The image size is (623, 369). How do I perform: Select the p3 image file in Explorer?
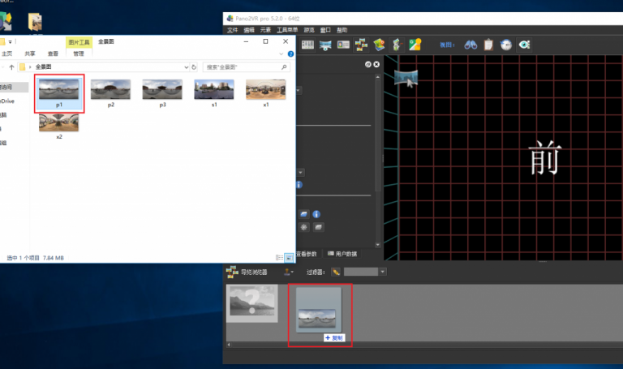[162, 93]
